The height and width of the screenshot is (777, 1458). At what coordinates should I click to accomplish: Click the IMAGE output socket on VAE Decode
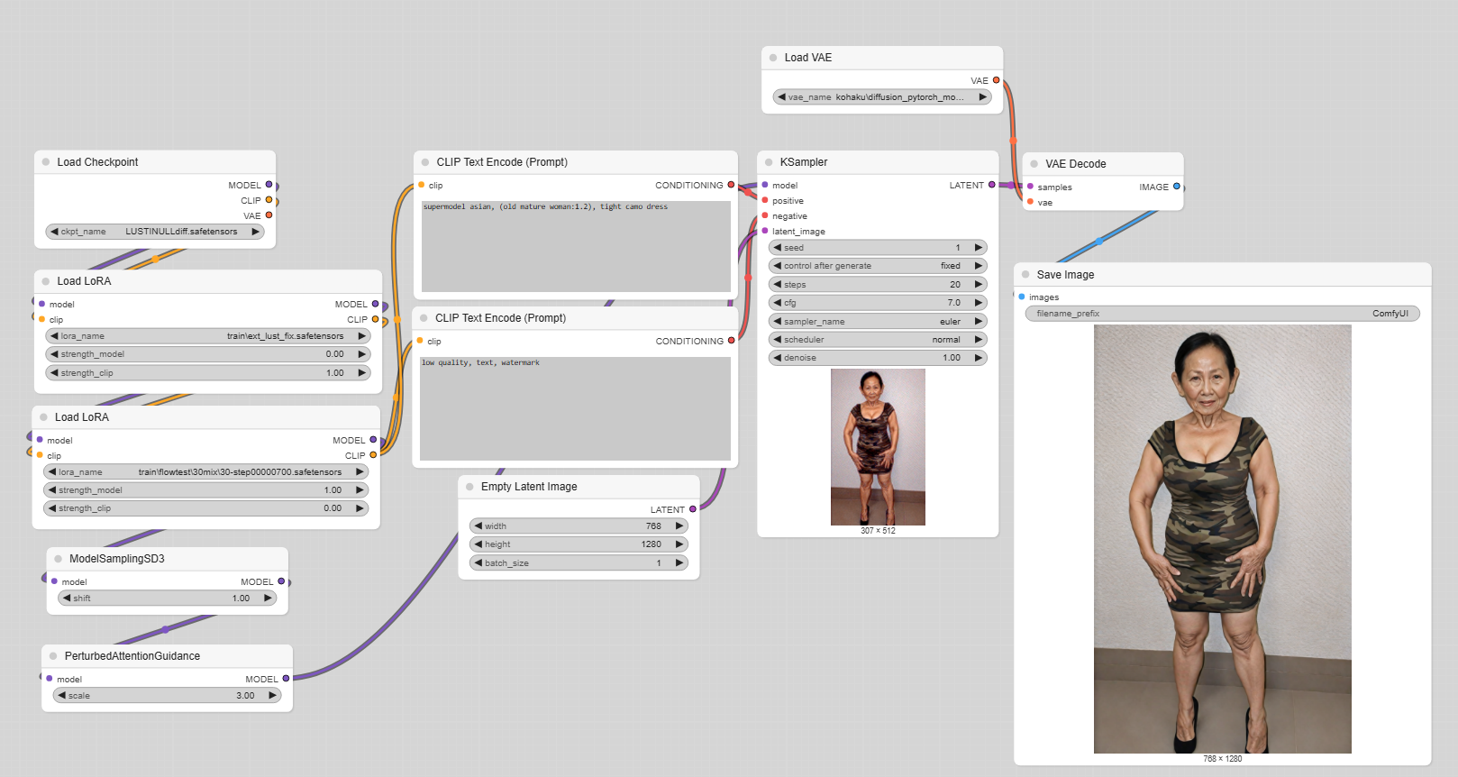click(1176, 187)
